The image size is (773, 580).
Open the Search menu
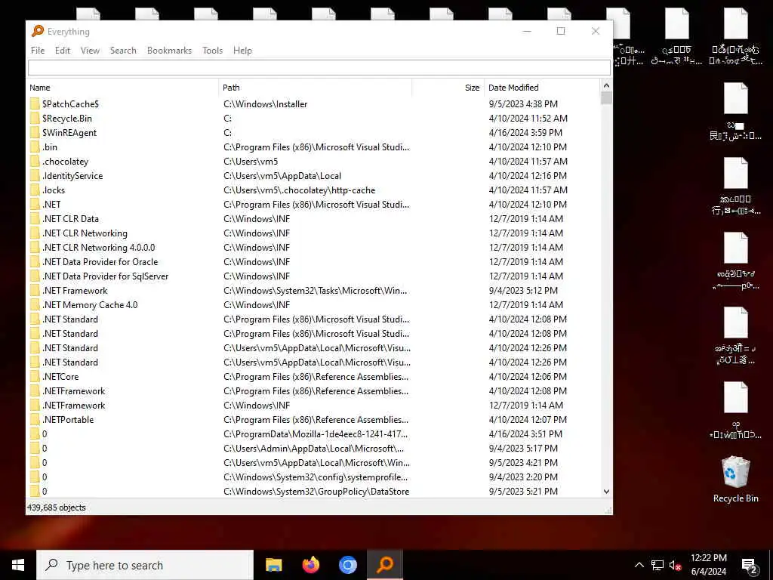[123, 51]
